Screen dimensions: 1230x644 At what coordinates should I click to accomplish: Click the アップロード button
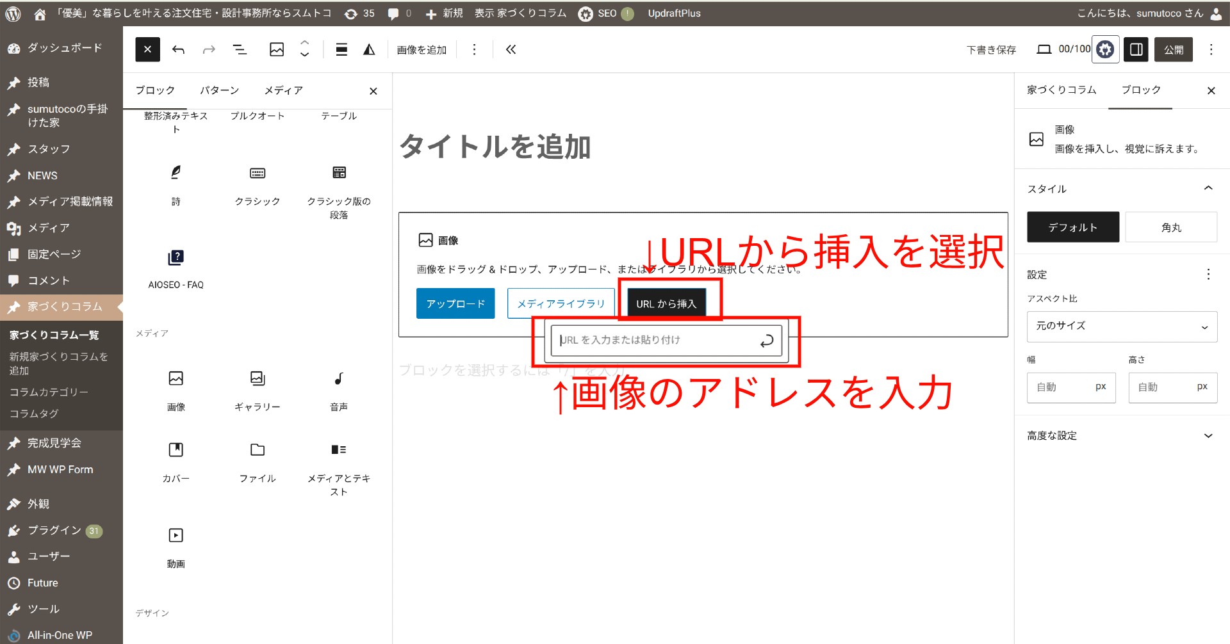pos(455,303)
